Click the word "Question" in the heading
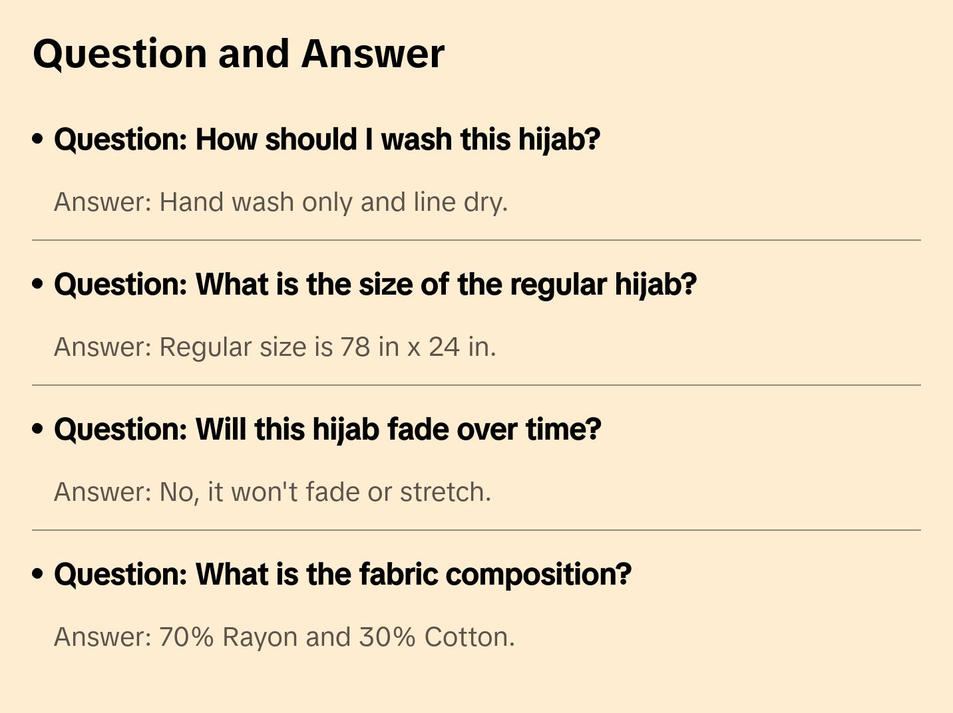Viewport: 953px width, 713px height. [120, 54]
